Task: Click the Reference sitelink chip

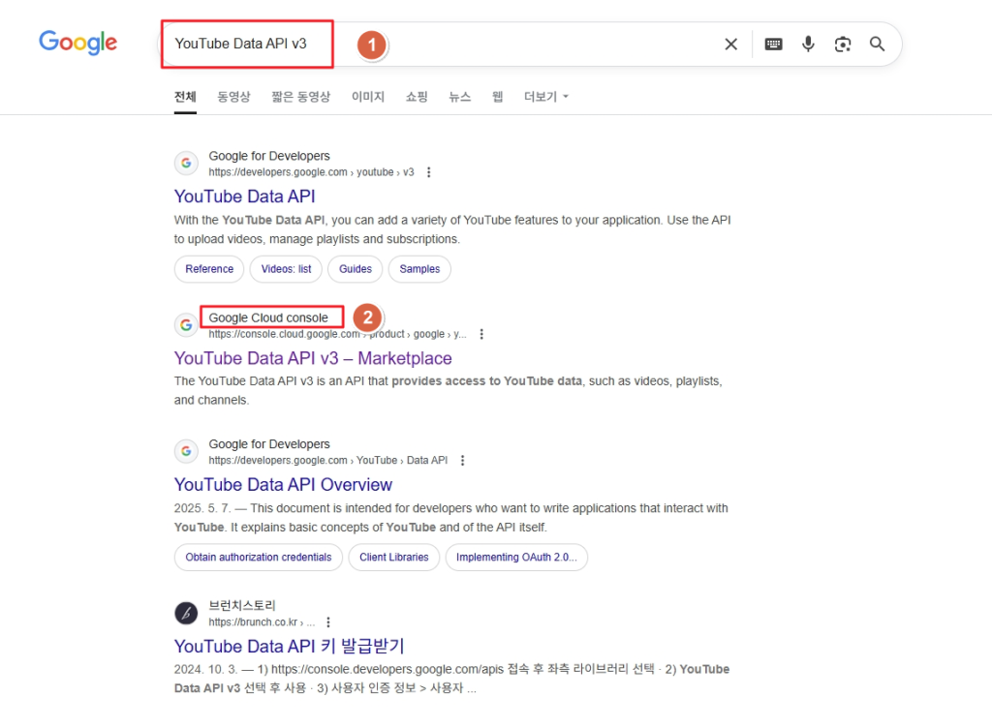Action: [x=209, y=269]
